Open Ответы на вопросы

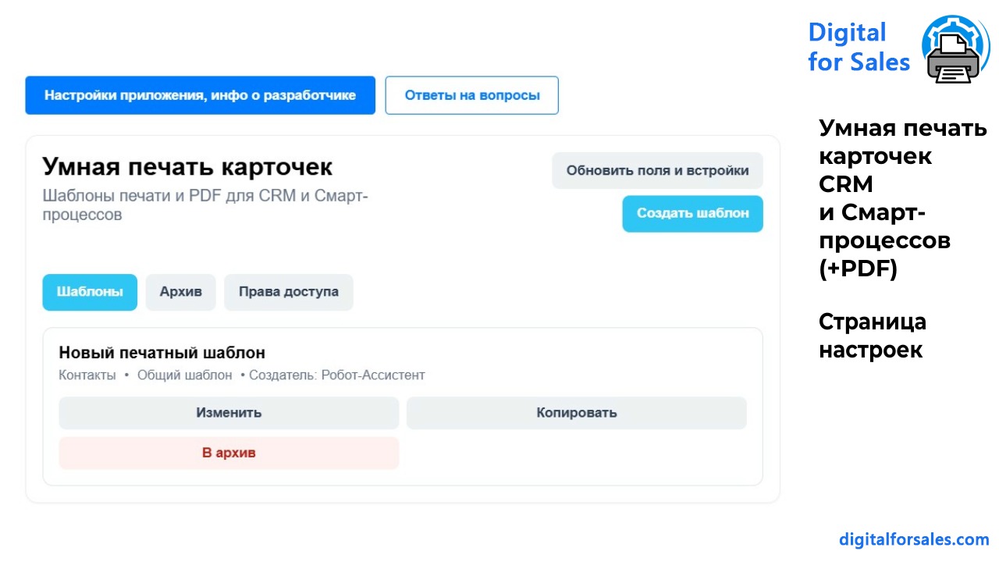pos(472,95)
